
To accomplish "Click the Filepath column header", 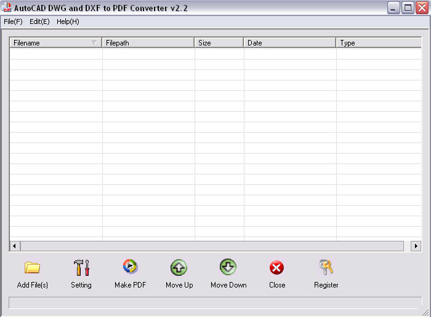I will pos(148,43).
